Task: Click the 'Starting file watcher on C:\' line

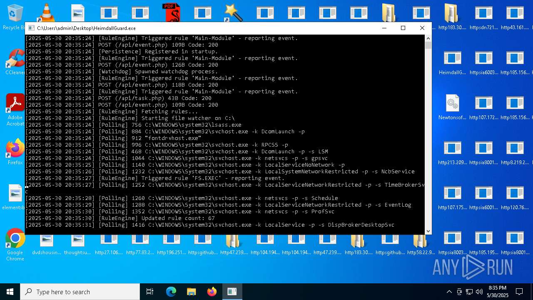Action: click(x=130, y=118)
